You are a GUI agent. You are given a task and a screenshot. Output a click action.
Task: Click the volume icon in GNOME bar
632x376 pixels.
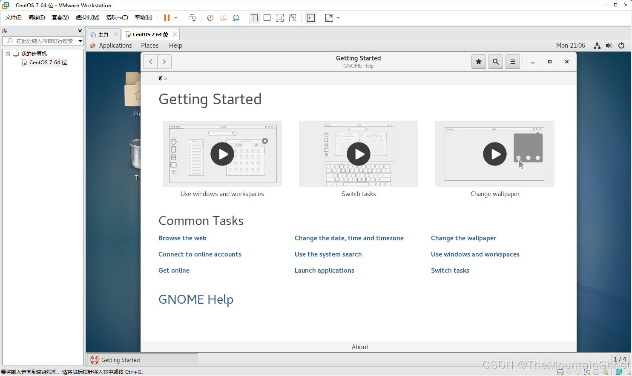pos(609,46)
